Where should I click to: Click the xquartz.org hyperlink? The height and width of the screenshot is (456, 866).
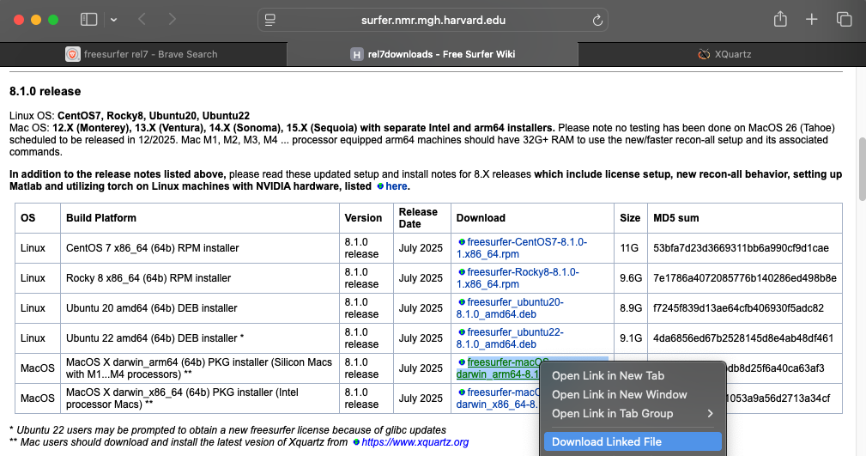415,442
